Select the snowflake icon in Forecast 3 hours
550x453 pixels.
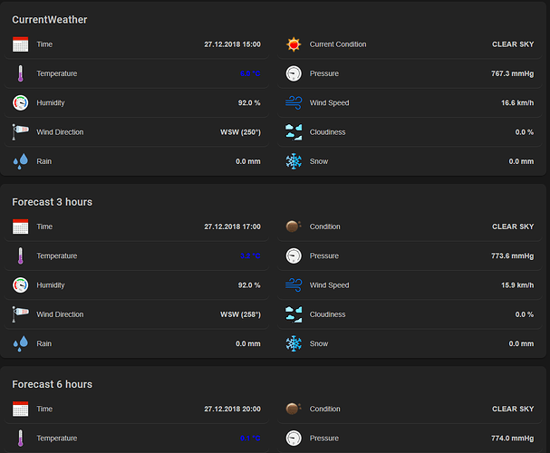pyautogui.click(x=293, y=343)
